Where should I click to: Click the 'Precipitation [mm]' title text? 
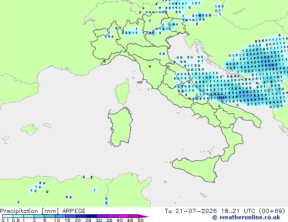[29, 211]
